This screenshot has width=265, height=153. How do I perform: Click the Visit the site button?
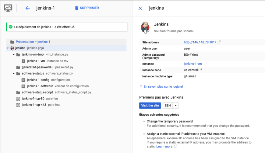click(150, 106)
